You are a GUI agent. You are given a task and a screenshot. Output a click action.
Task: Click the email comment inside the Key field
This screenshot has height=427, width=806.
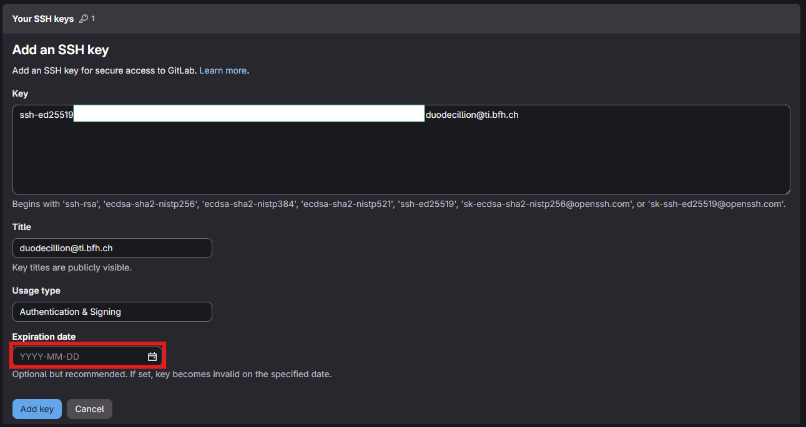click(x=472, y=115)
